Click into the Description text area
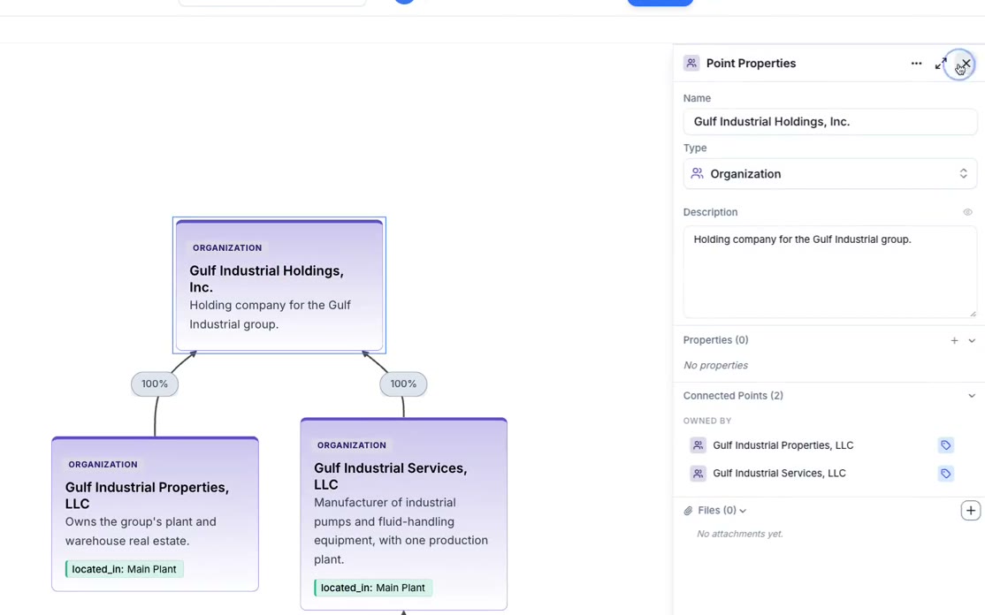 830,272
